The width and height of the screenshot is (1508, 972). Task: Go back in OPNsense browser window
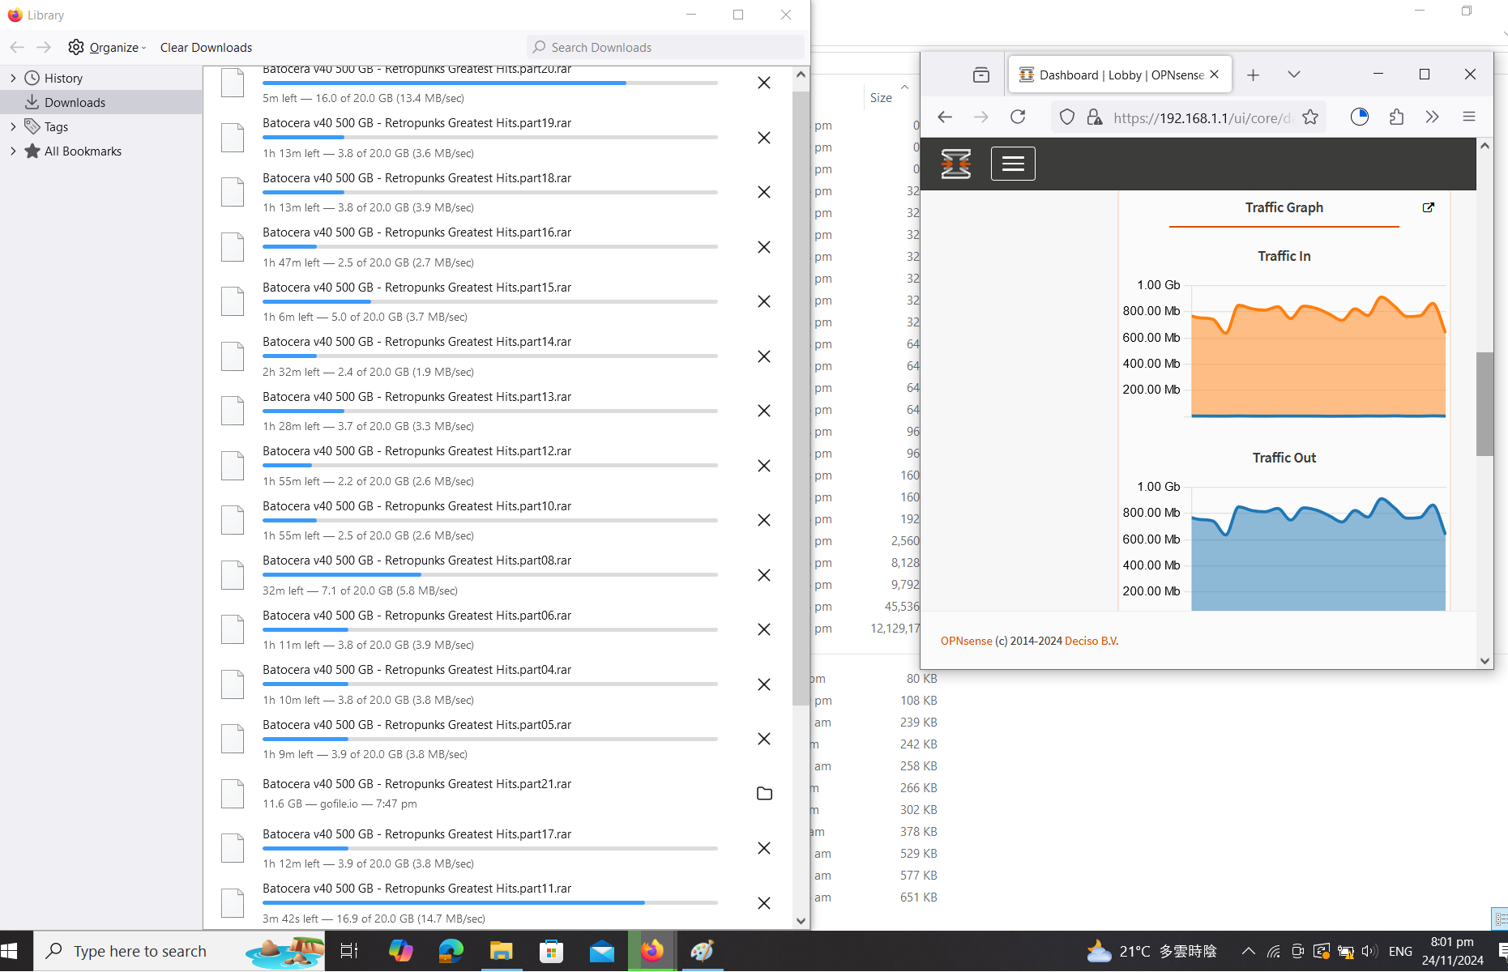(x=945, y=117)
